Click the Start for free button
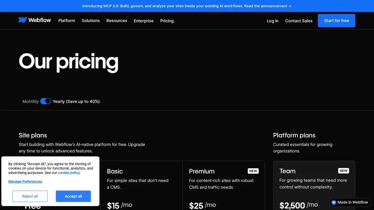This screenshot has width=374, height=210. [x=336, y=21]
